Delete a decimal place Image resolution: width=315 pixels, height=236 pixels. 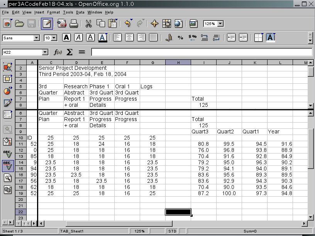216,37
